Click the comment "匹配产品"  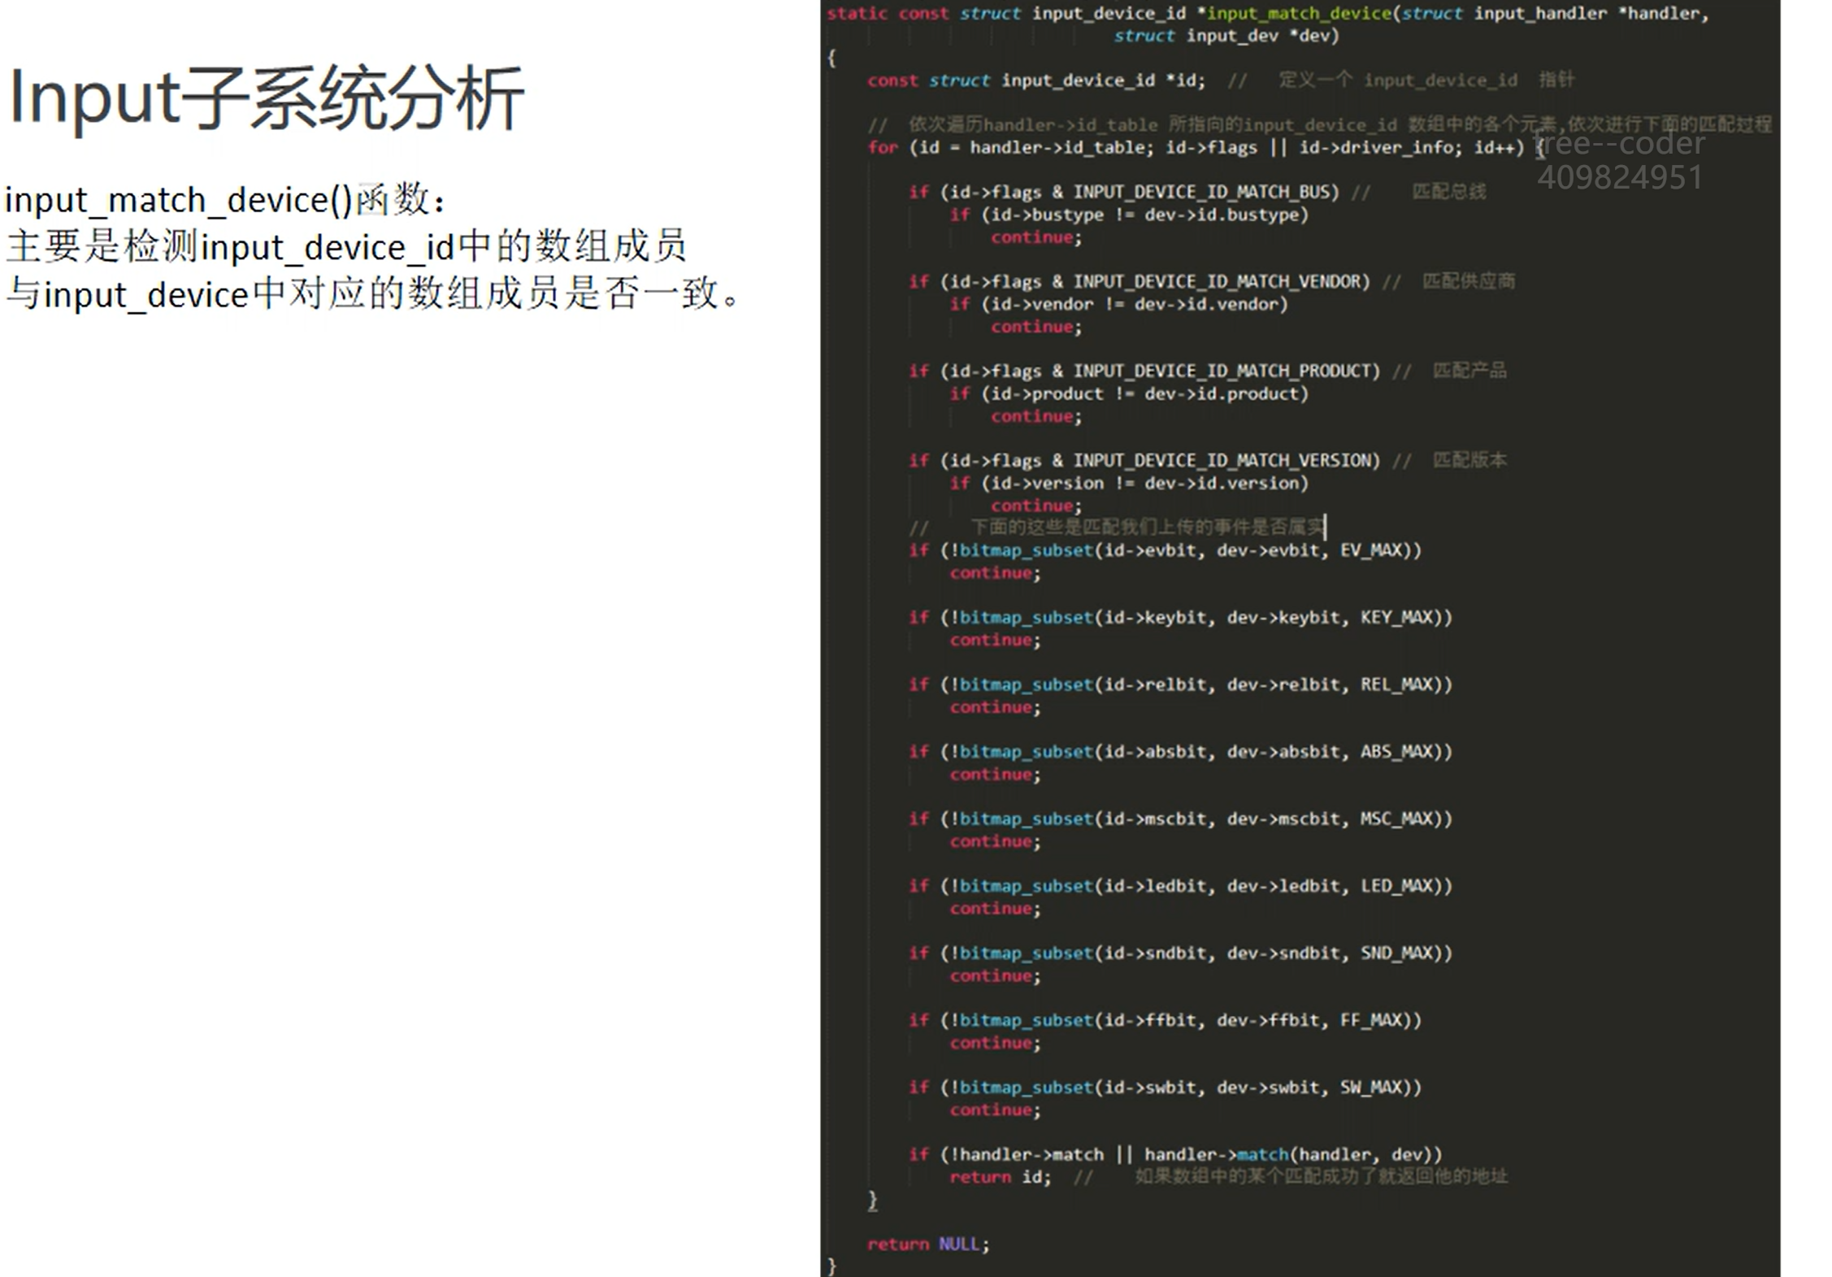[1470, 371]
